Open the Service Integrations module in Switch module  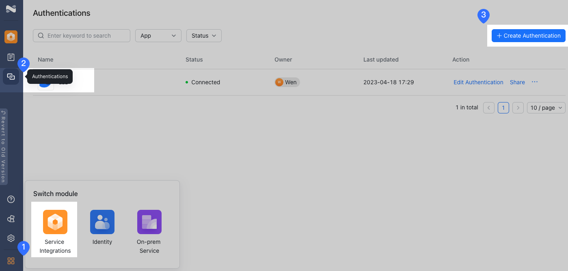tap(54, 229)
